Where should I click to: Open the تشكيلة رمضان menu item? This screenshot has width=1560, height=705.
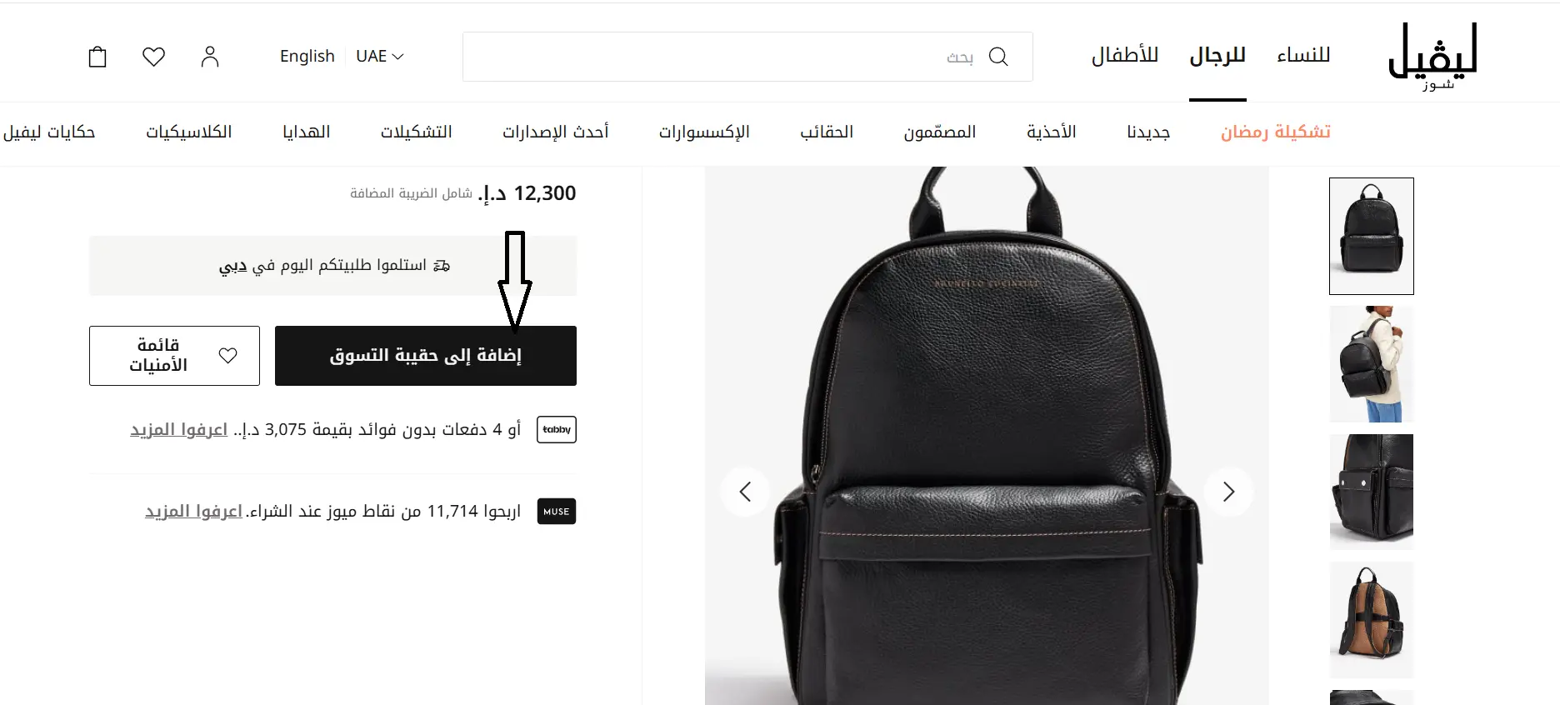coord(1276,132)
